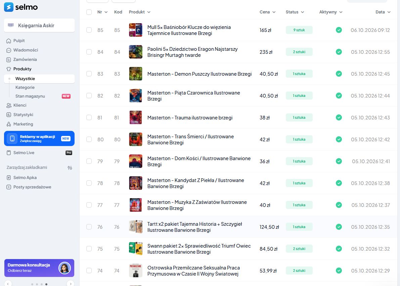The width and height of the screenshot is (400, 286).
Task: Sort by the Nr column header
Action: pyautogui.click(x=102, y=12)
